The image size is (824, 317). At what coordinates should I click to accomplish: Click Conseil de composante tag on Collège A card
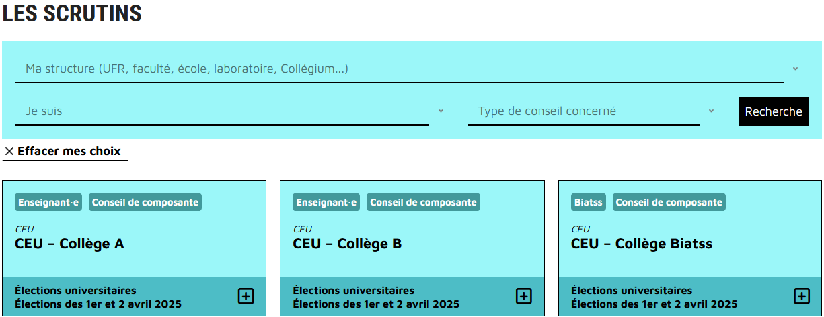(145, 202)
